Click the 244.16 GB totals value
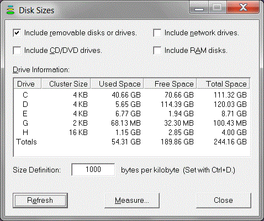Screen dimensions: 264x221 tap(230, 142)
